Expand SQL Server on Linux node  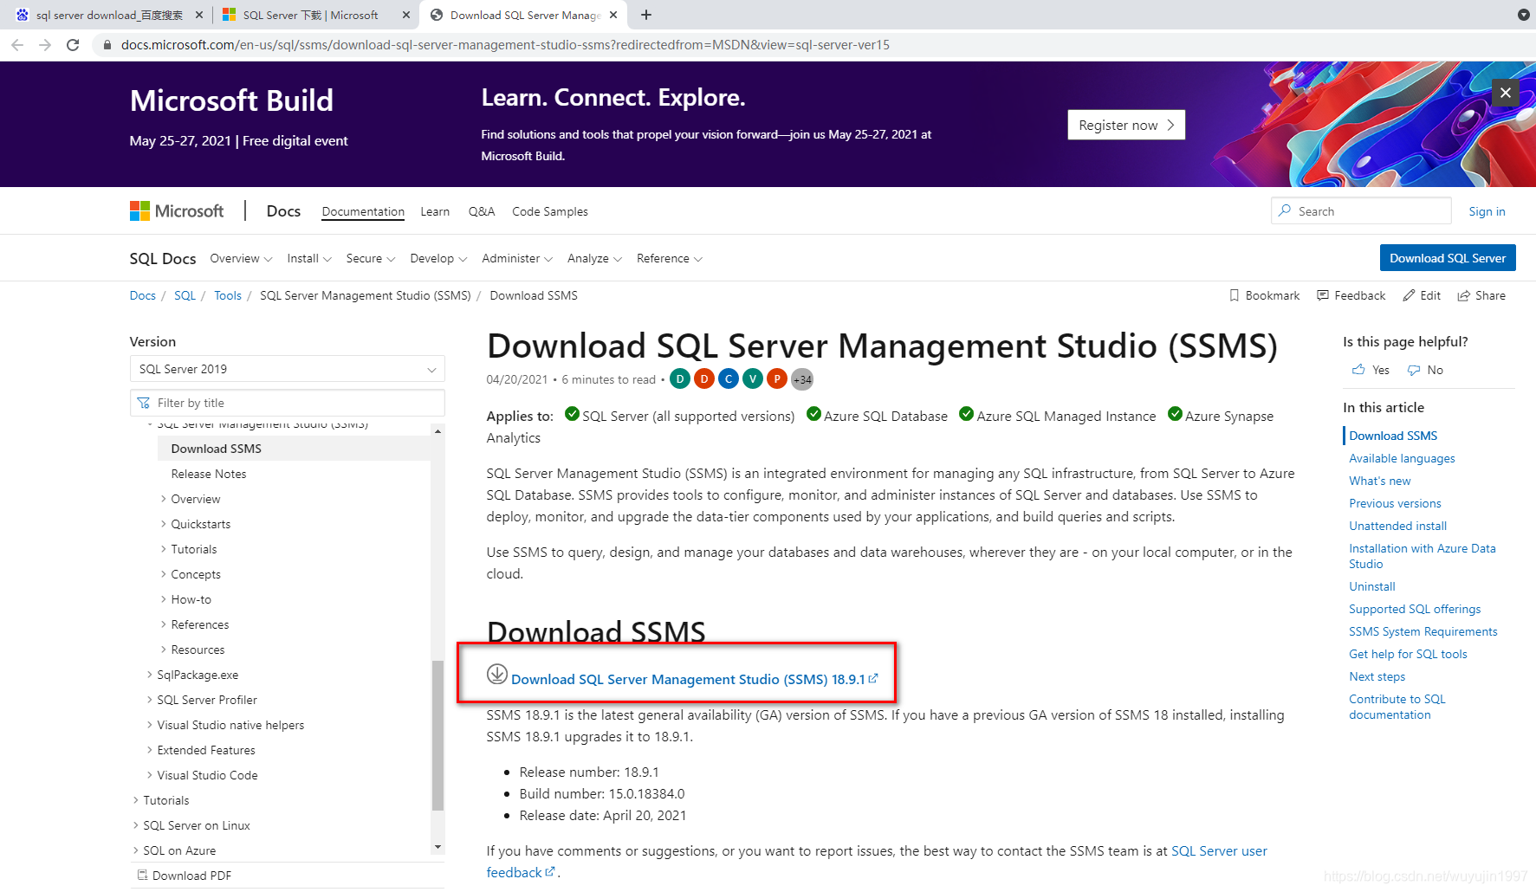tap(135, 825)
